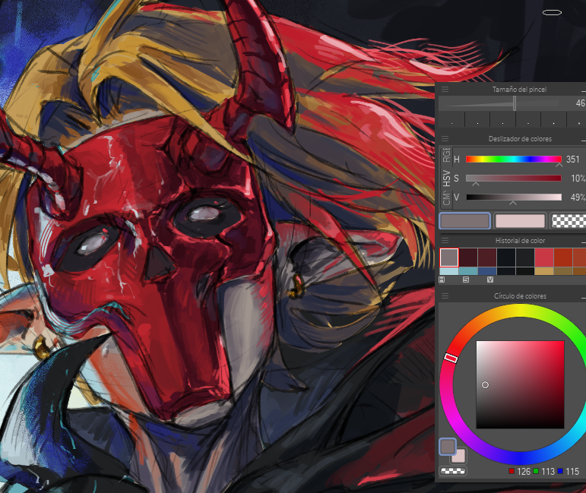Click the brush size value 46
The image size is (586, 493).
[x=581, y=103]
